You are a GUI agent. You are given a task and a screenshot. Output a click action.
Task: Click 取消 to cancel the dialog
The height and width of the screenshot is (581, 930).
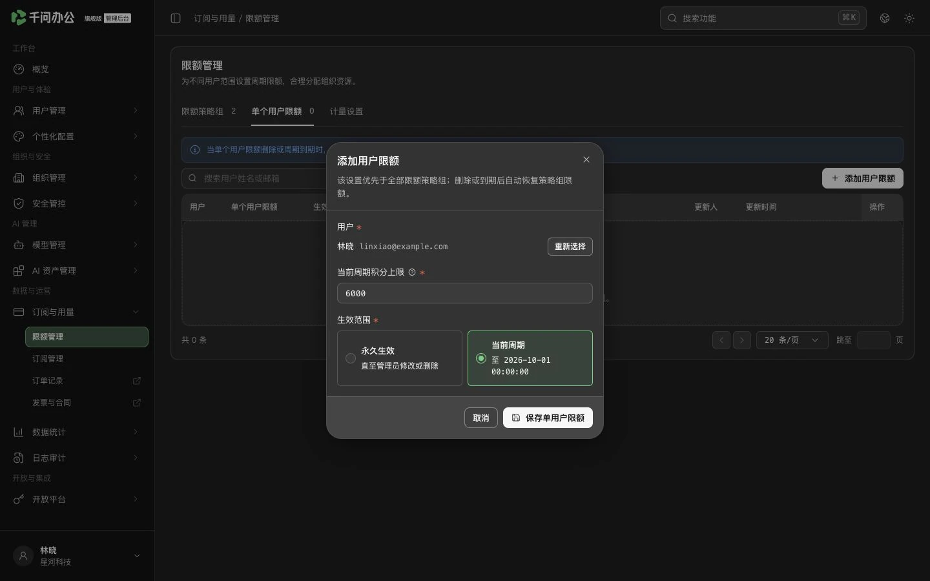point(481,418)
